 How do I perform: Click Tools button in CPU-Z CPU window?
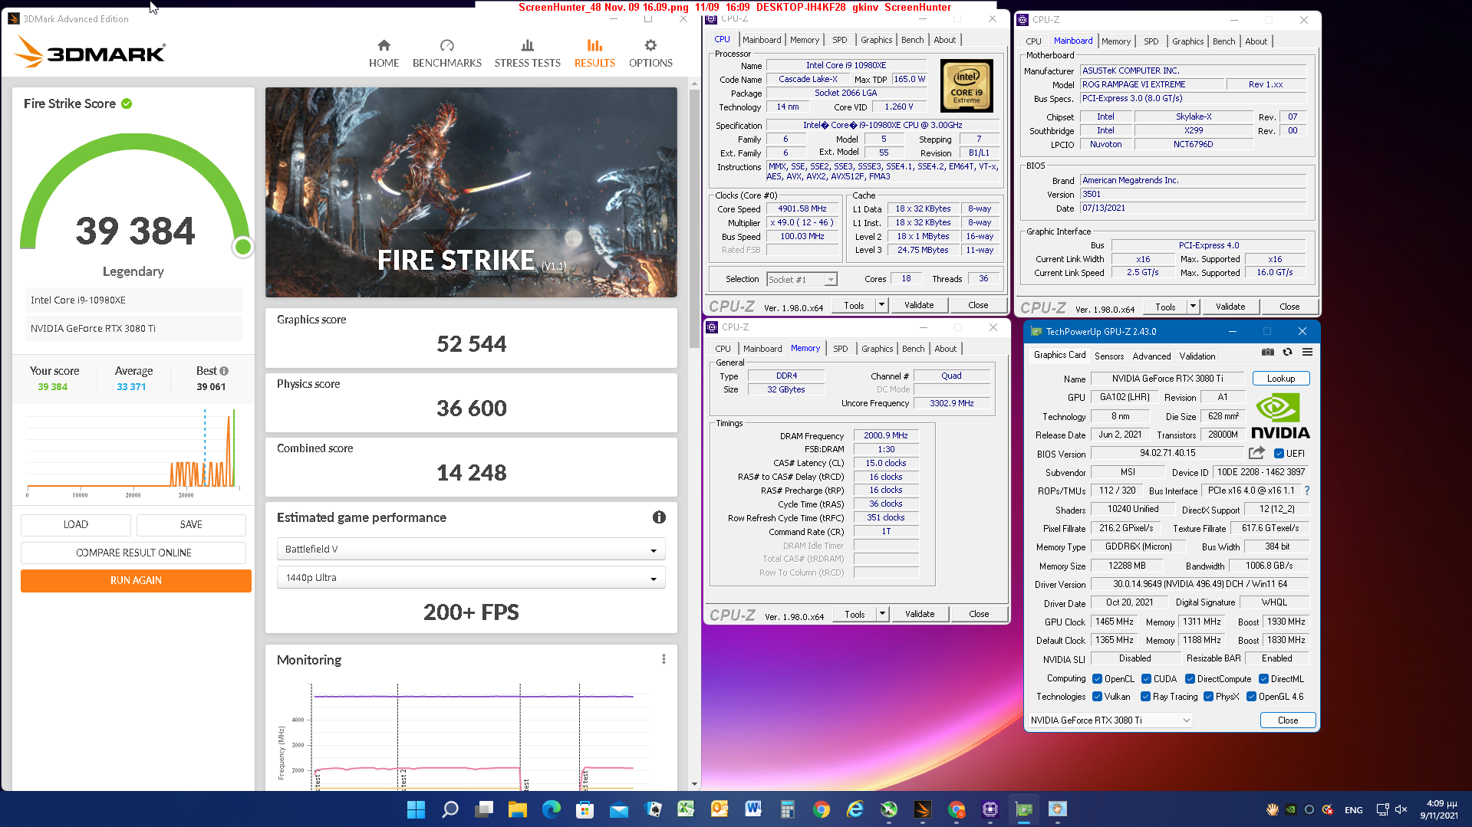tap(854, 305)
